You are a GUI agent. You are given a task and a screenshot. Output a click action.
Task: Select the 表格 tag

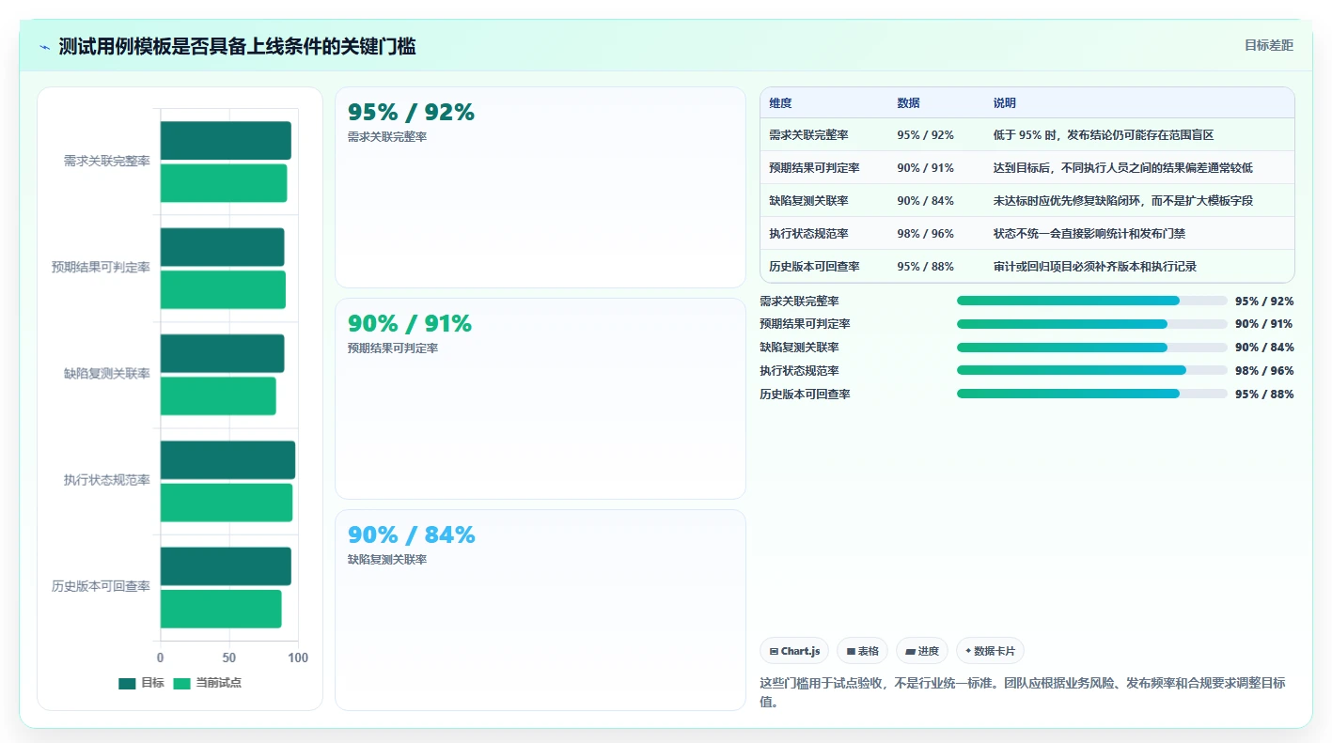pos(862,651)
